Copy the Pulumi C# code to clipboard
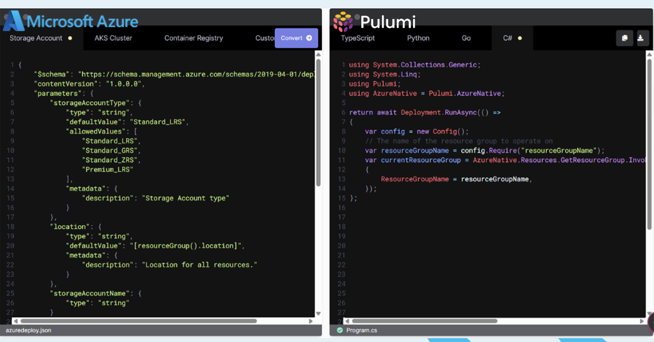Image resolution: width=654 pixels, height=342 pixels. point(625,38)
